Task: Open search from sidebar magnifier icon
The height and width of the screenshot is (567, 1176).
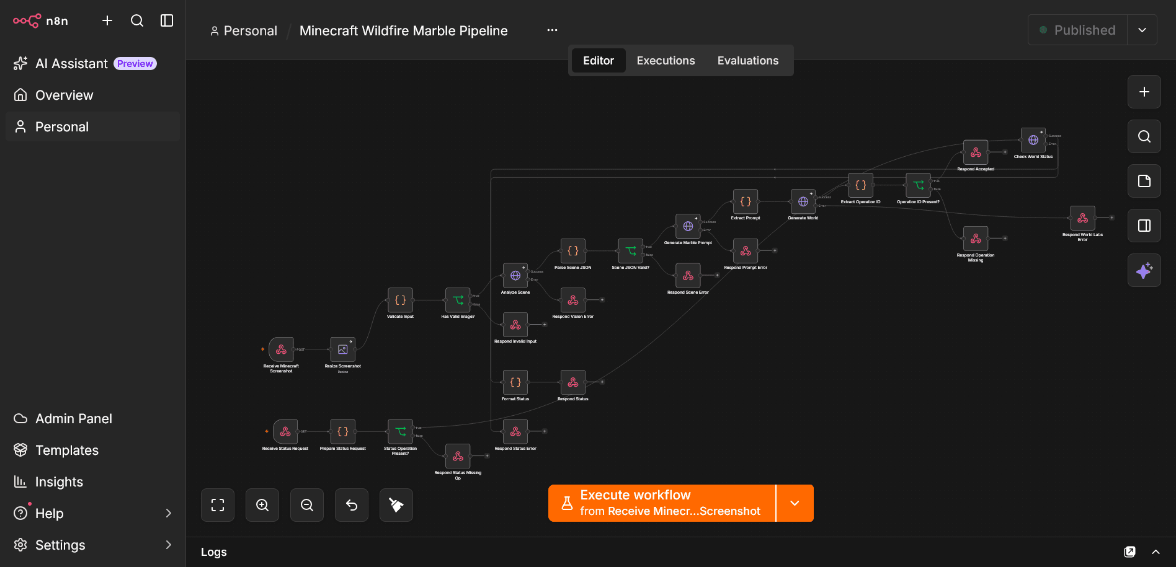Action: (x=137, y=20)
